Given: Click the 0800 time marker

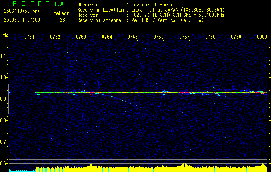Looking at the screenshot, I should (262, 37).
